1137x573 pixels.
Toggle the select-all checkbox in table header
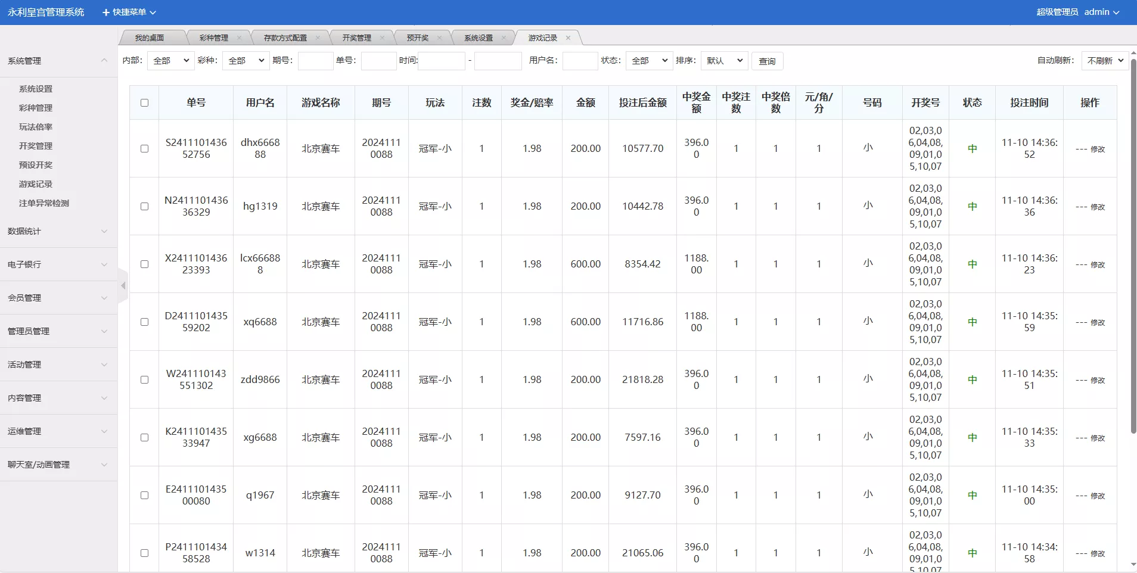click(x=144, y=102)
